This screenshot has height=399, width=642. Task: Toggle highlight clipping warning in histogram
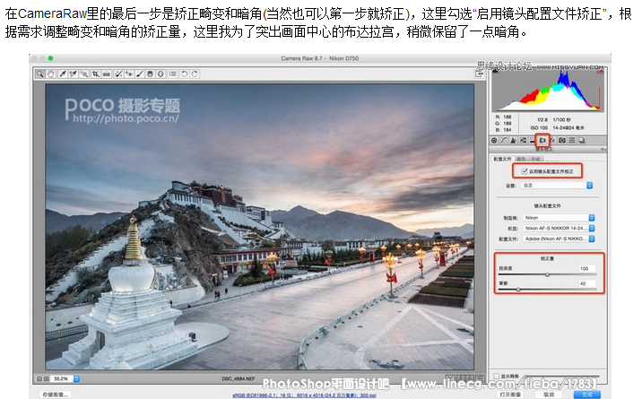601,71
